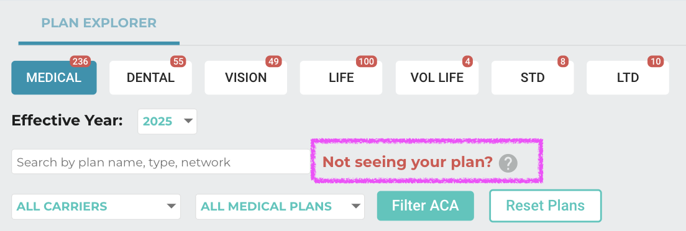The width and height of the screenshot is (686, 231).
Task: Click the 55 badge on Dental
Action: pos(178,61)
